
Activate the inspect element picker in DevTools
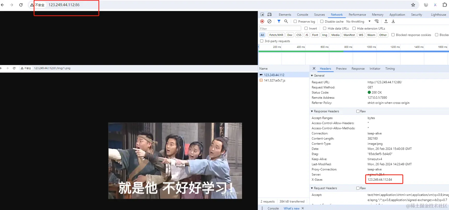(262, 15)
